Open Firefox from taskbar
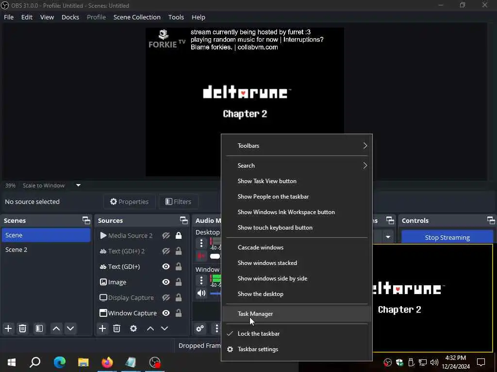Image resolution: width=497 pixels, height=372 pixels. (x=107, y=362)
